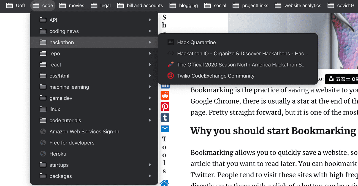Click the Hack Quarantine bookmark favicon
Image resolution: width=358 pixels, height=186 pixels.
coord(171,42)
